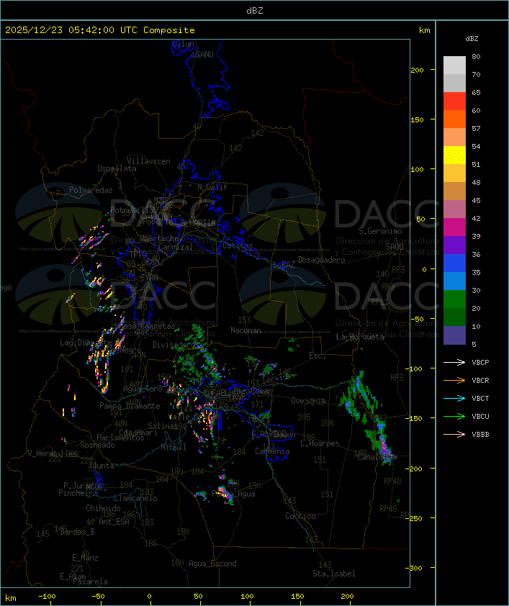Choose the royal blue 35-36 dBZ swatch
The width and height of the screenshot is (509, 606).
pyautogui.click(x=454, y=263)
